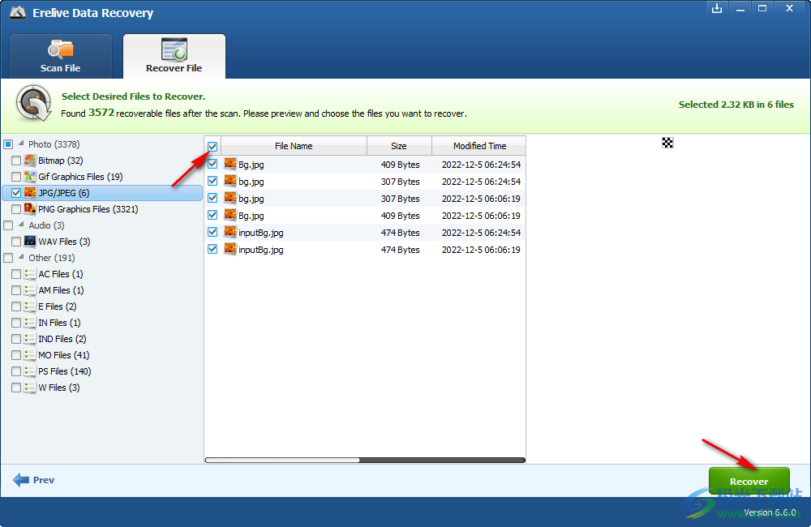811x527 pixels.
Task: Click the Recover File window icon
Action: pos(174,49)
